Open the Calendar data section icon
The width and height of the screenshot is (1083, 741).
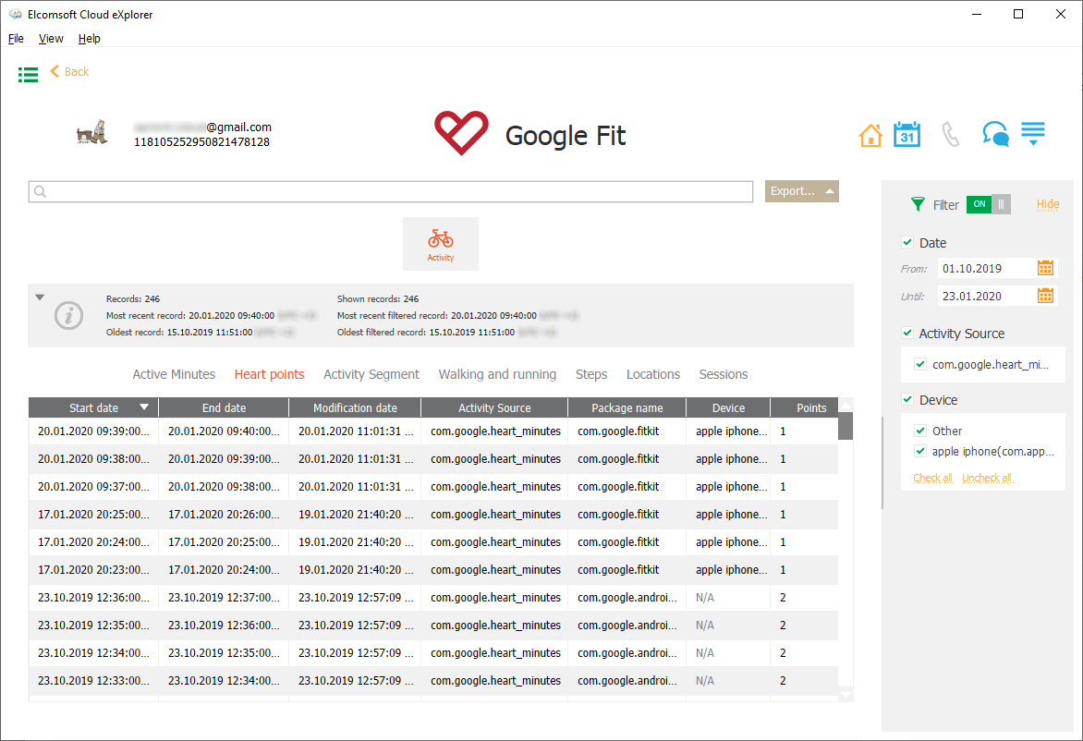tap(907, 134)
